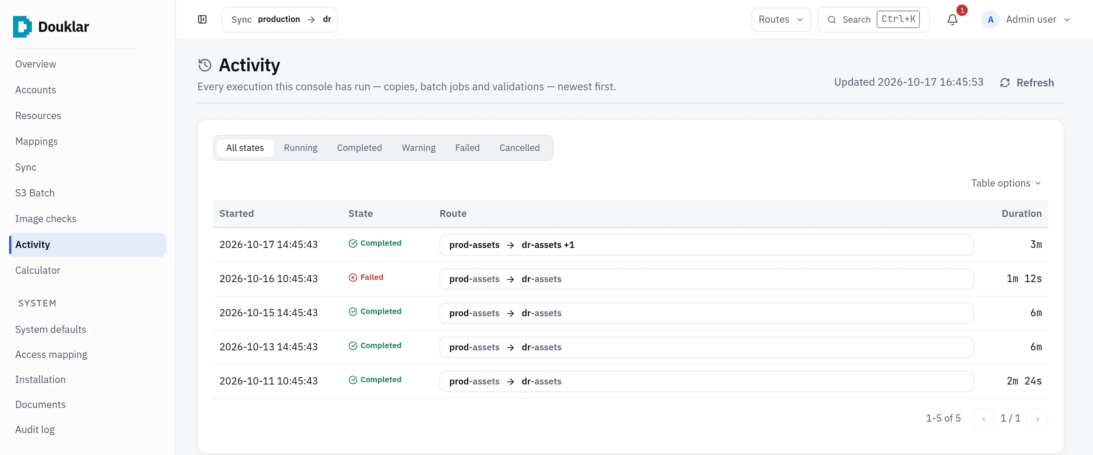Sort by the Duration column header

1021,214
